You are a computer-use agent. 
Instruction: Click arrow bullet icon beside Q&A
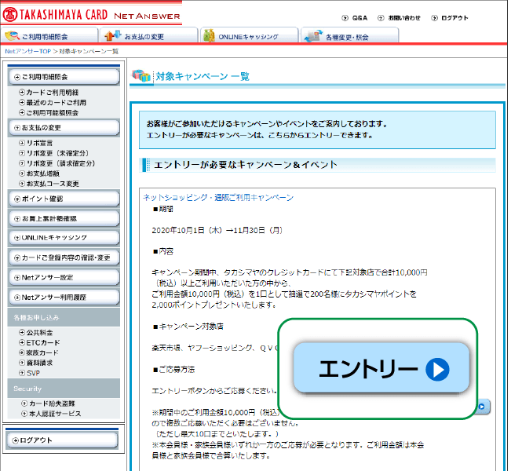point(345,18)
